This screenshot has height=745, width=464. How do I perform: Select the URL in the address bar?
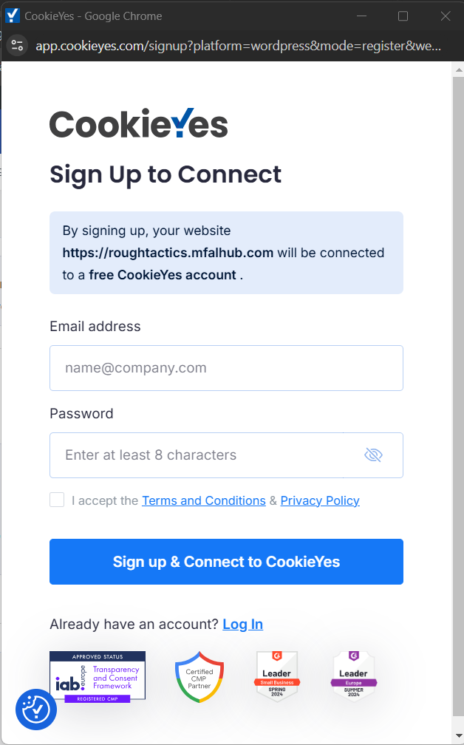(239, 46)
